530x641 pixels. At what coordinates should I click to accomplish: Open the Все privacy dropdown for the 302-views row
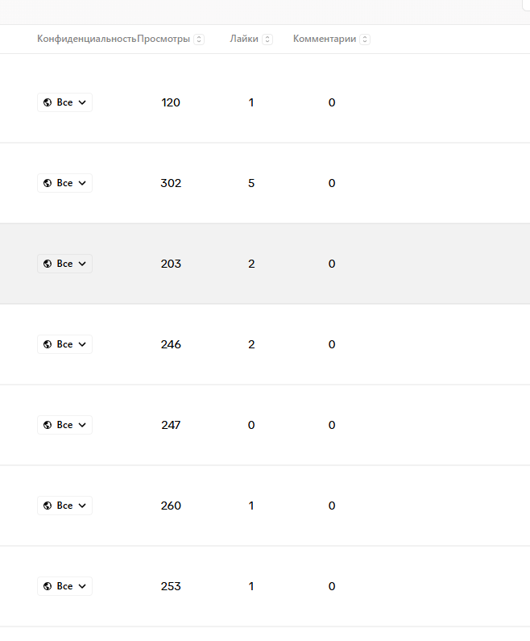coord(65,183)
